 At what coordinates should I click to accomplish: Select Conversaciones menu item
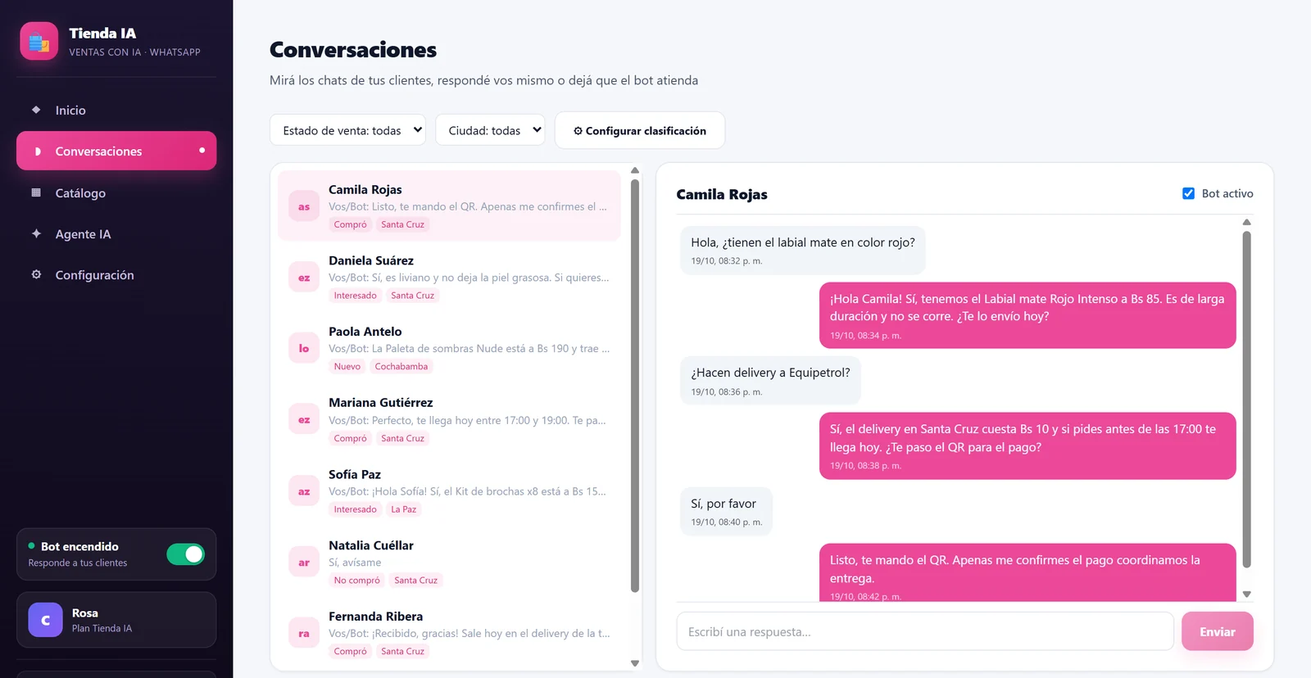coord(116,151)
